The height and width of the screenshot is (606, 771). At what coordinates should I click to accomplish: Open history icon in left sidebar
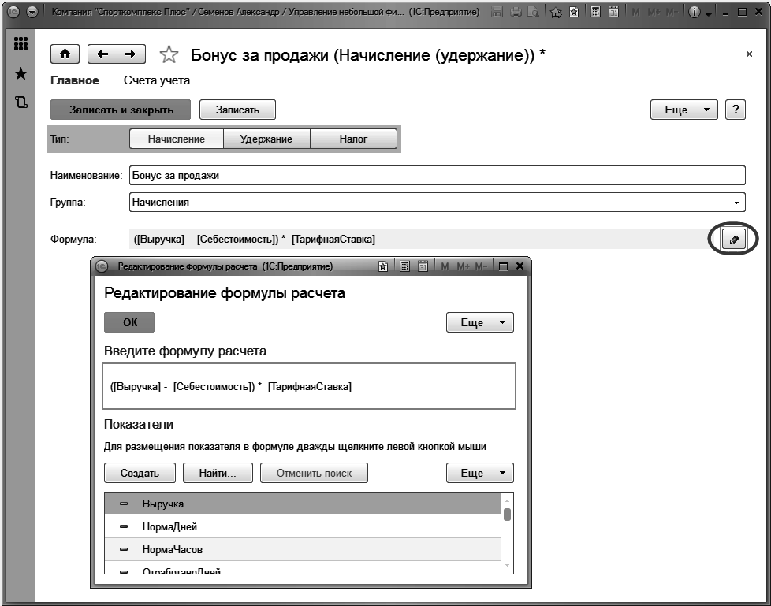tap(20, 102)
